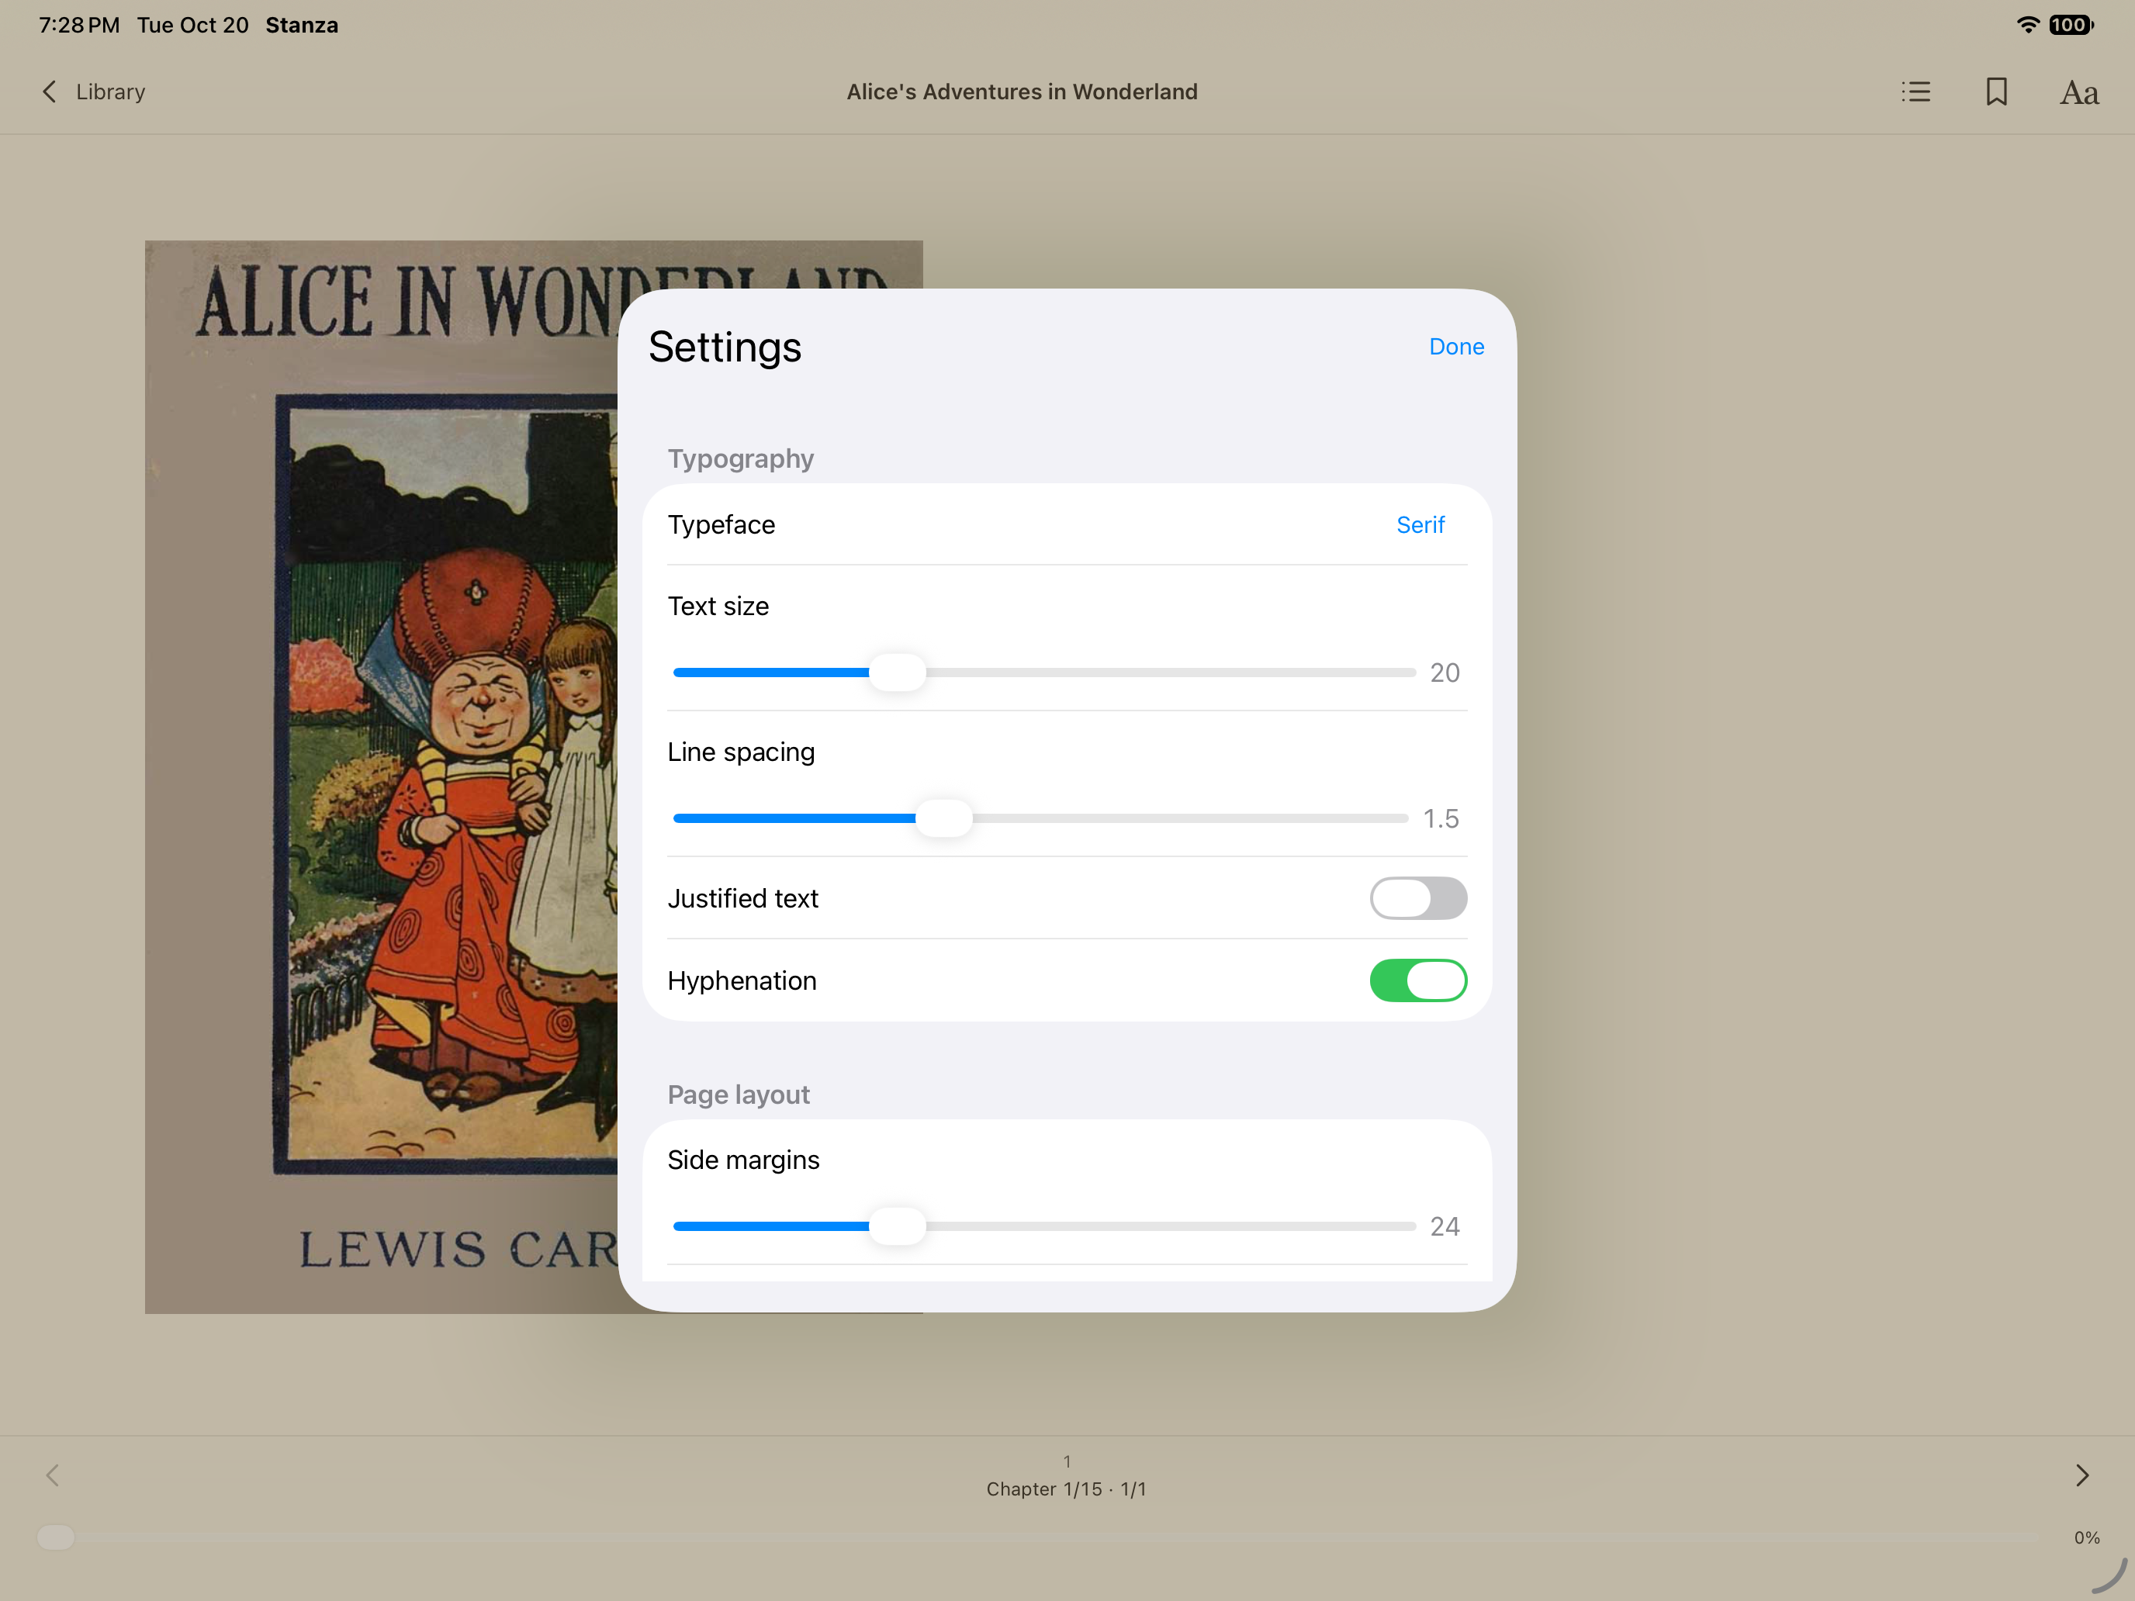Tap the bookmark icon in the toolbar
This screenshot has height=1601, width=2135.
(1996, 92)
